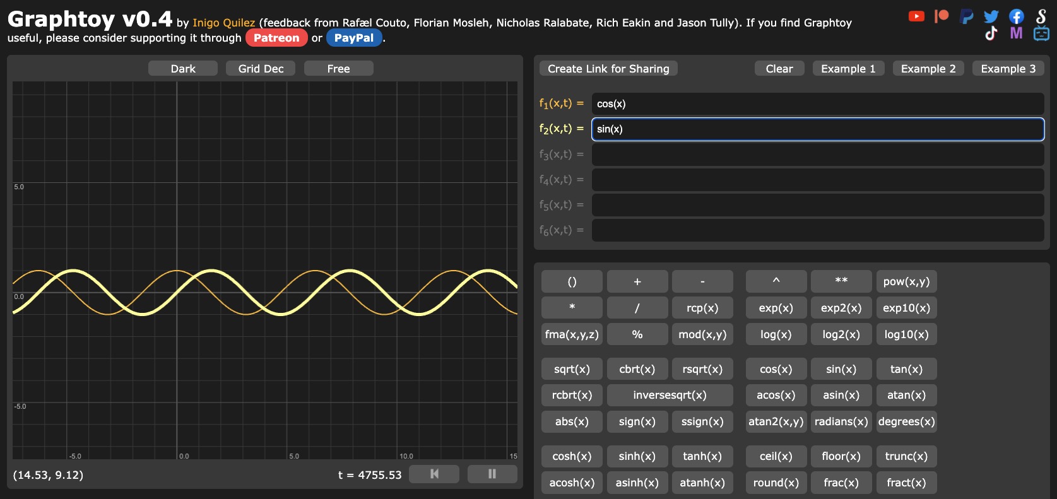Screen dimensions: 1057x499
Task: Open the Twitter bird icon
Action: (991, 16)
